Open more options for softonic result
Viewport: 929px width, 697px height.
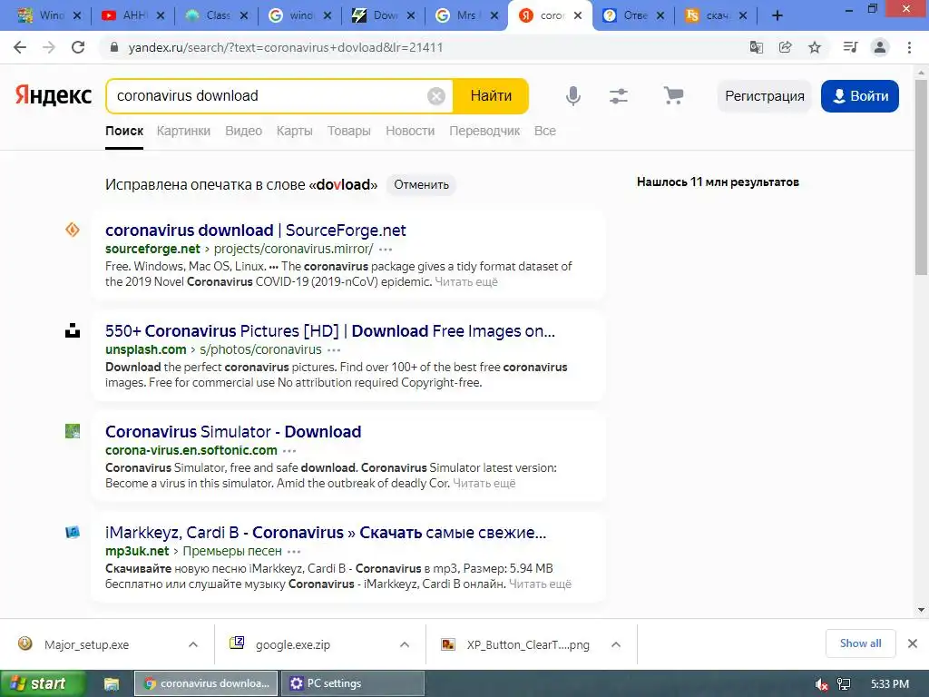pyautogui.click(x=289, y=451)
